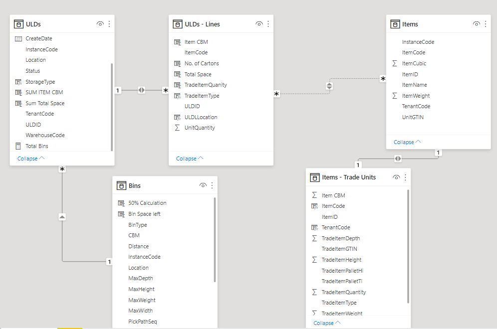Click the Items table header icon

click(x=395, y=24)
